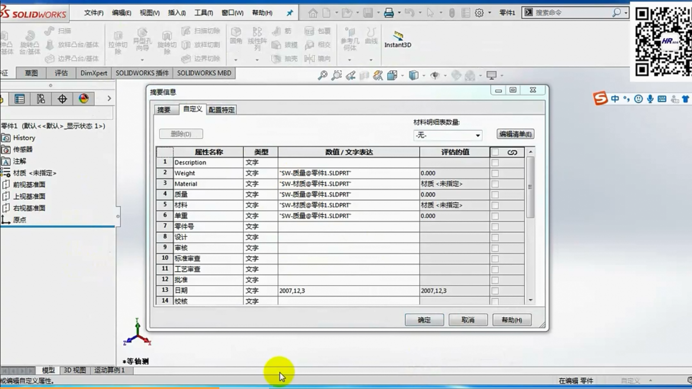Toggle the link-column header checkbox

click(495, 152)
